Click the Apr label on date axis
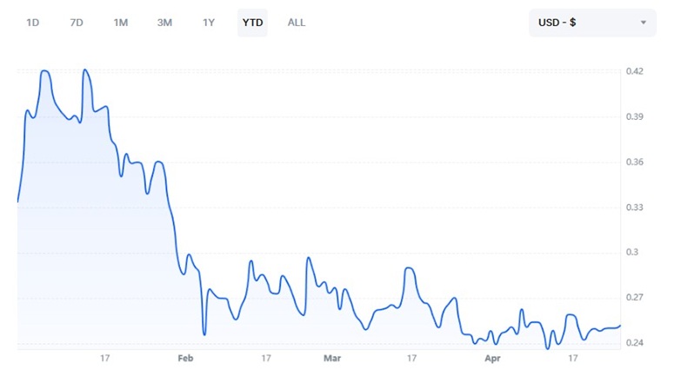The width and height of the screenshot is (674, 383). [492, 358]
